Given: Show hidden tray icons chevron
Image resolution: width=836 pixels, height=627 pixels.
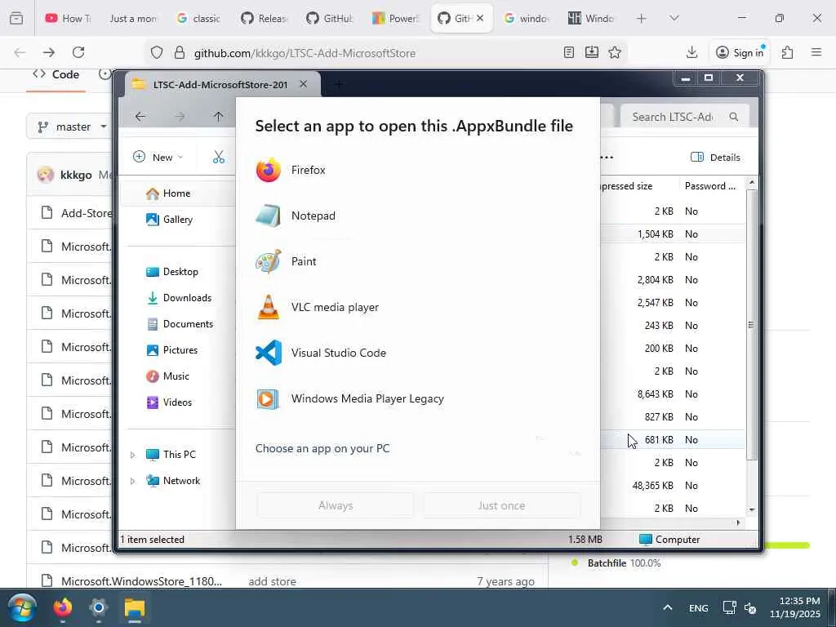Looking at the screenshot, I should [x=668, y=607].
